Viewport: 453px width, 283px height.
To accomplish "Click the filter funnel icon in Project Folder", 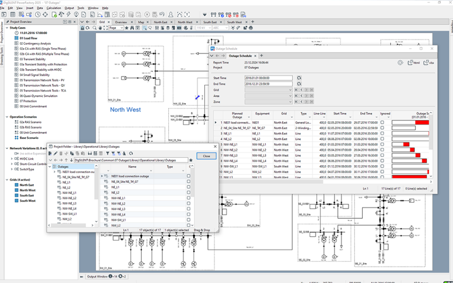I will [107, 153].
